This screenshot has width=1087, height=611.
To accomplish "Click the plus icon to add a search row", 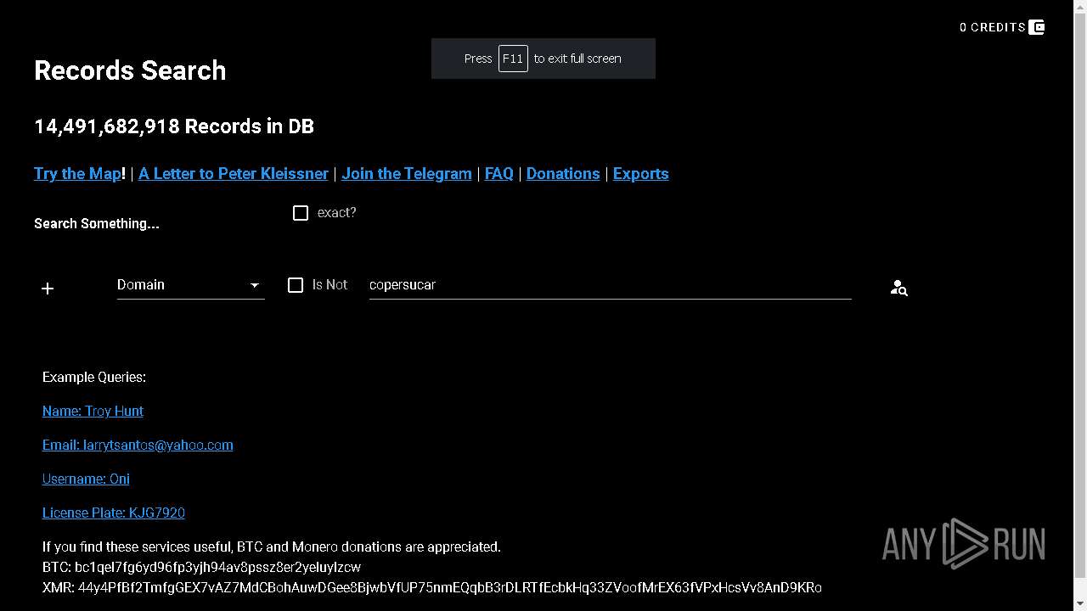I will 48,289.
